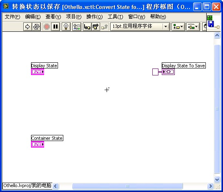
Task: Toggle Retain Wire Values button
Action: click(x=77, y=26)
